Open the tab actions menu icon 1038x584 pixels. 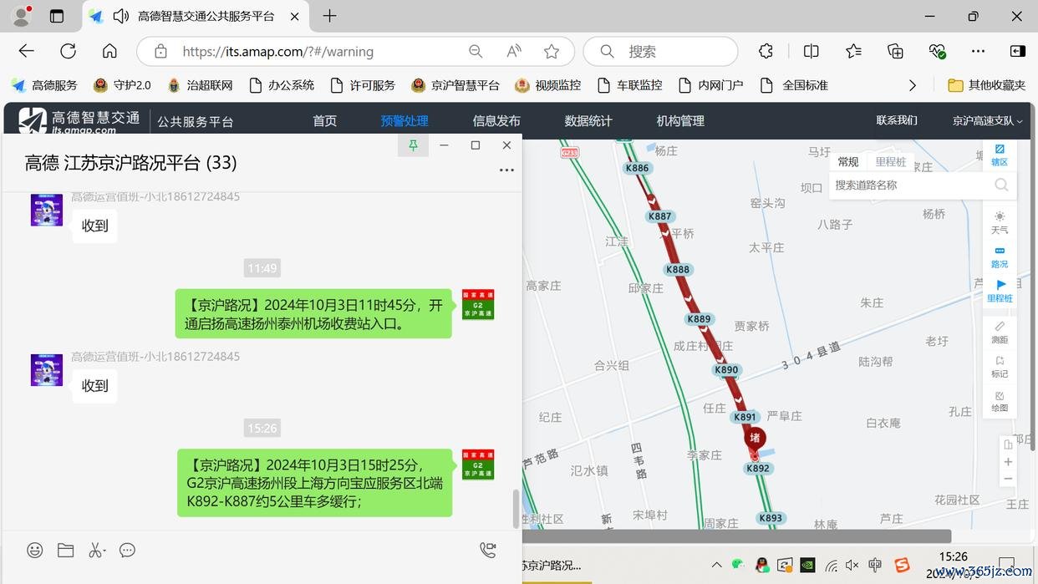tap(57, 17)
